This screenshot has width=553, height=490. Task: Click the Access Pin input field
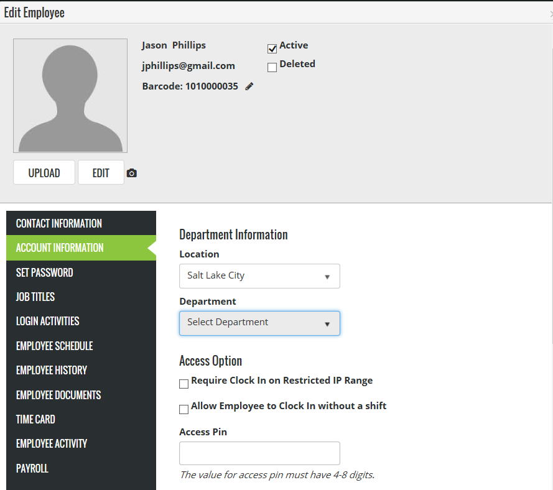point(259,453)
